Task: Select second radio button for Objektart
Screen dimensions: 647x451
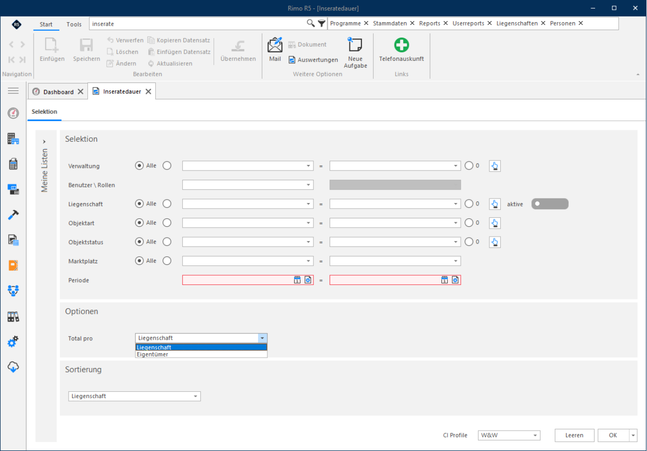Action: [x=167, y=223]
